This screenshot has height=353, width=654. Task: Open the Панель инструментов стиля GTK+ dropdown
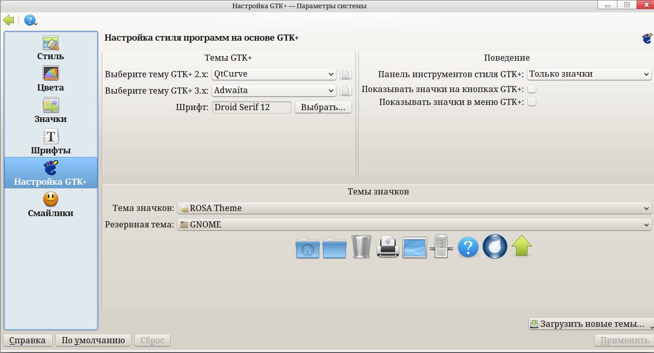(590, 74)
